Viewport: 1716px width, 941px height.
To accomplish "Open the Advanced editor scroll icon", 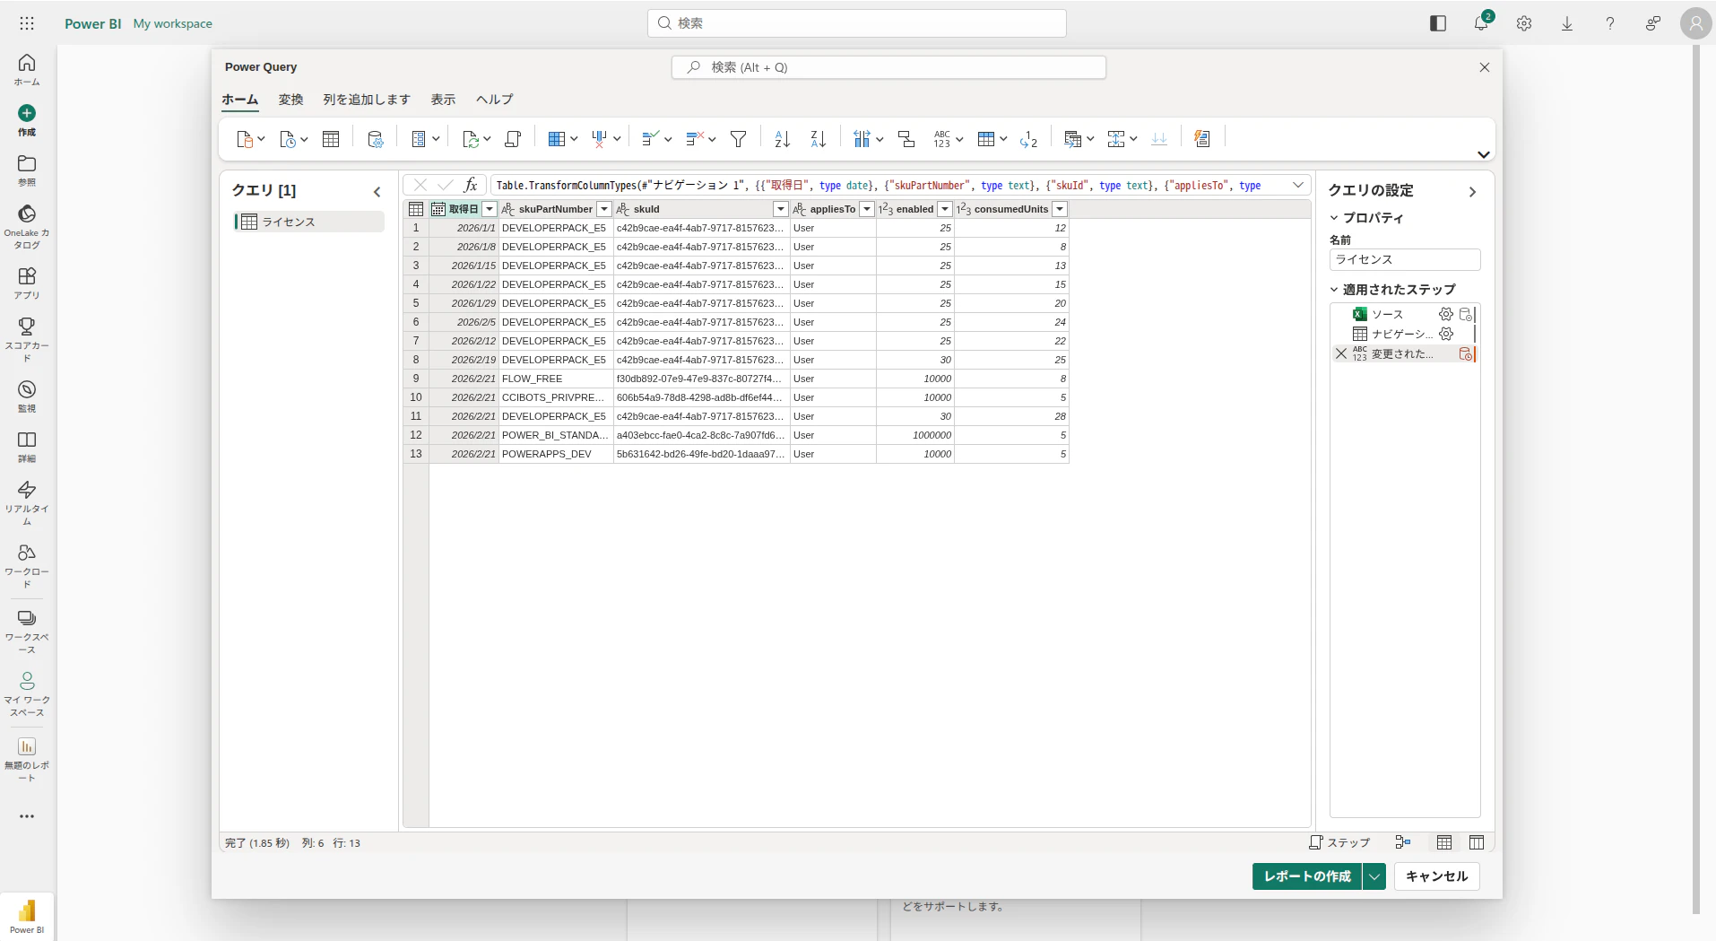I will point(513,139).
